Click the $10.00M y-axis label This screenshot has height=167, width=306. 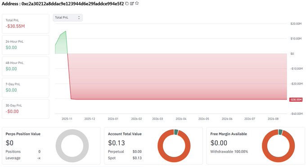point(296,39)
